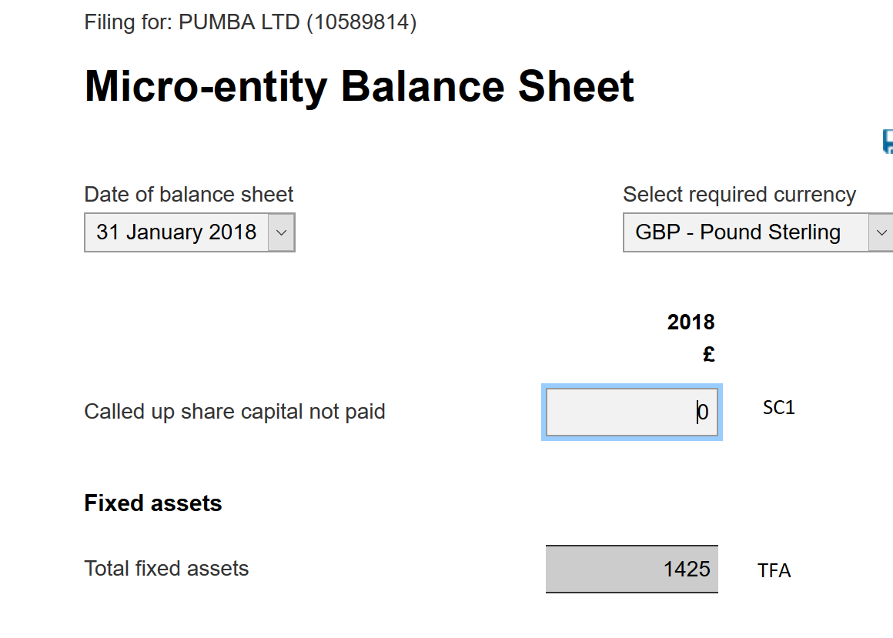Expand the balance sheet date dropdown arrow
Image resolution: width=893 pixels, height=638 pixels.
(x=281, y=232)
